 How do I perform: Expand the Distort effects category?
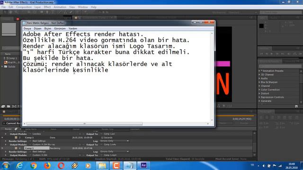(259, 93)
